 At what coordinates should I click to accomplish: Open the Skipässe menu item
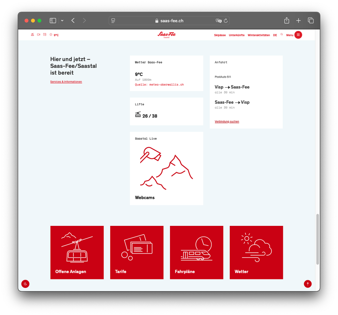coord(220,35)
